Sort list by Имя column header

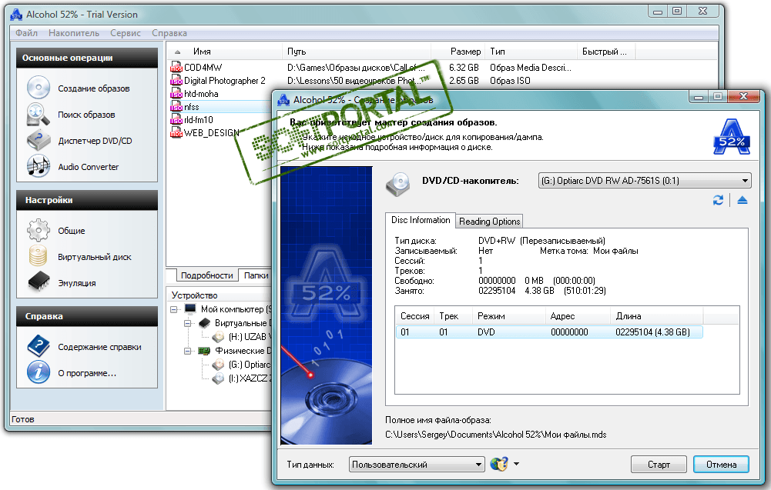pos(225,51)
